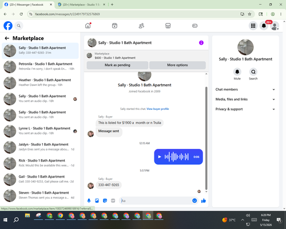Open Lynne L's Studio 1 Bath Apartment chat
Screen dimensions: 286x229
(x=40, y=131)
